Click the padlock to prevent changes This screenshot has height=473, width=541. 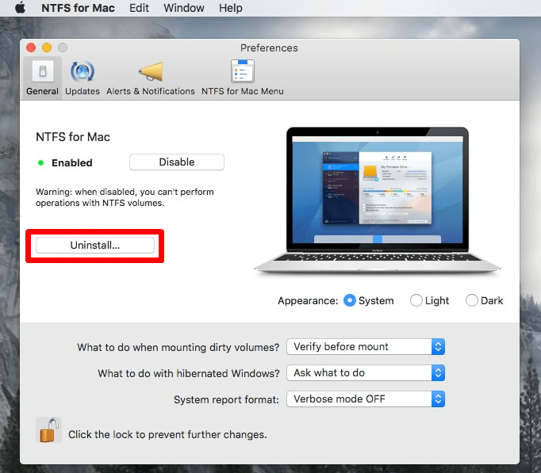48,429
